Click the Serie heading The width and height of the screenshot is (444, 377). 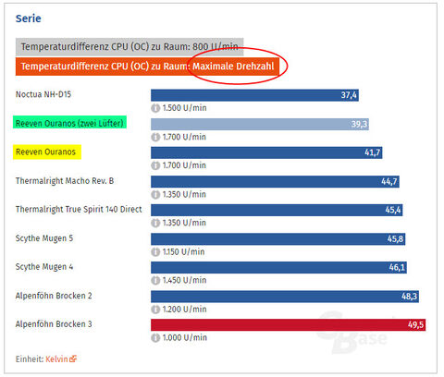29,18
